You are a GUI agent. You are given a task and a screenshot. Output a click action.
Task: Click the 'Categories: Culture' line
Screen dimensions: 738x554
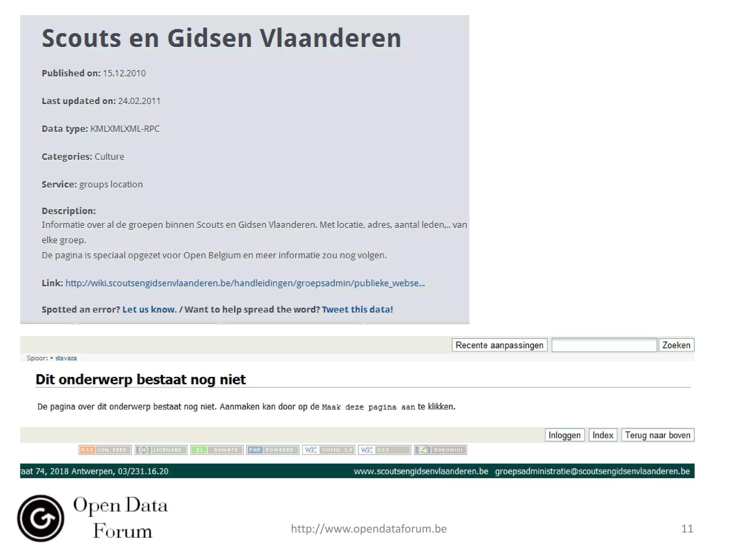pyautogui.click(x=83, y=157)
